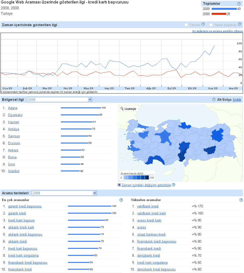Screen dimensions: 244x273
Task: Enable the Tahmin checkbox
Action: coord(186,25)
